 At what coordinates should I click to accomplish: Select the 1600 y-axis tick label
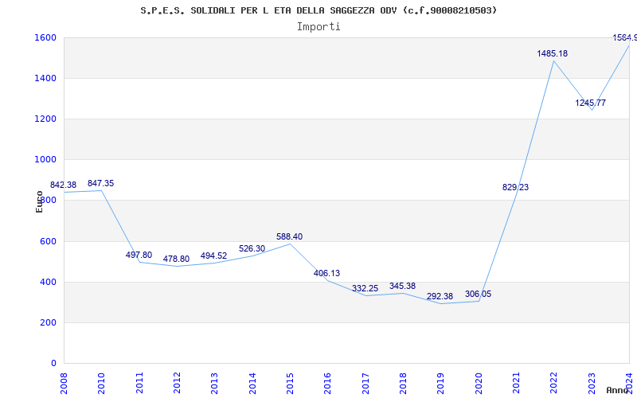[x=45, y=37]
